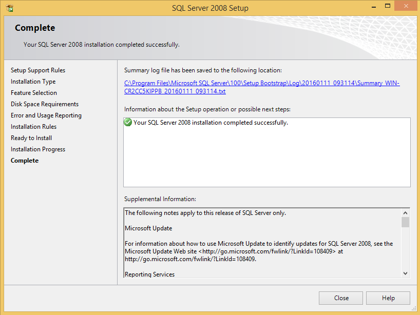Click the 'Microsoft Update' heading in supplemental text
The image size is (420, 315).
(148, 228)
